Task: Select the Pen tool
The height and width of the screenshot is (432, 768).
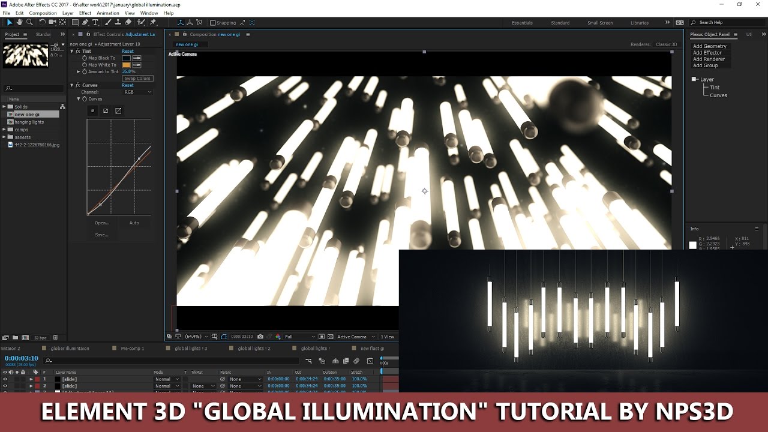Action: pyautogui.click(x=85, y=22)
